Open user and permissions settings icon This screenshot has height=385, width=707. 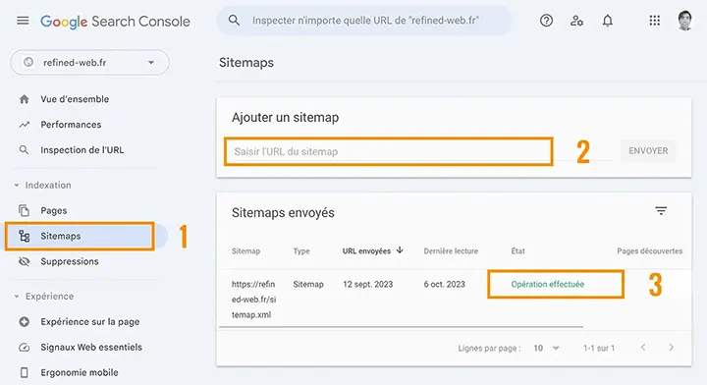(x=576, y=21)
